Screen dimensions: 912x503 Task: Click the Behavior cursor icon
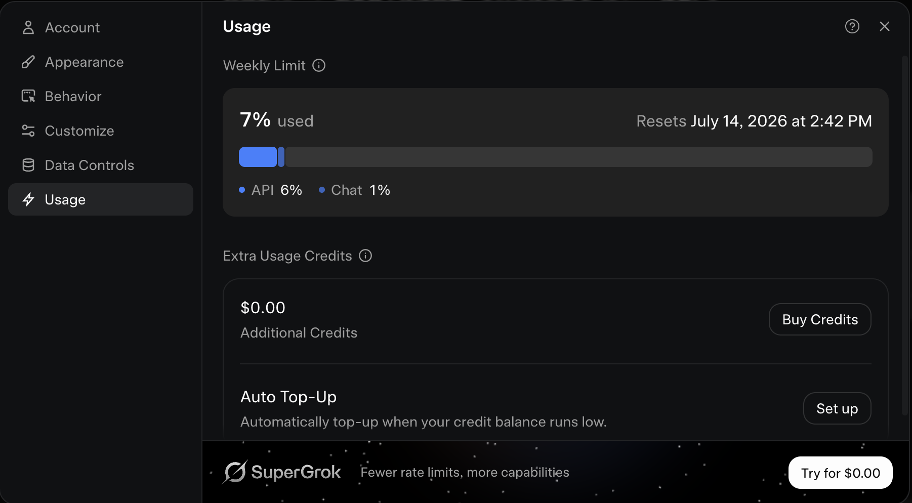[28, 96]
